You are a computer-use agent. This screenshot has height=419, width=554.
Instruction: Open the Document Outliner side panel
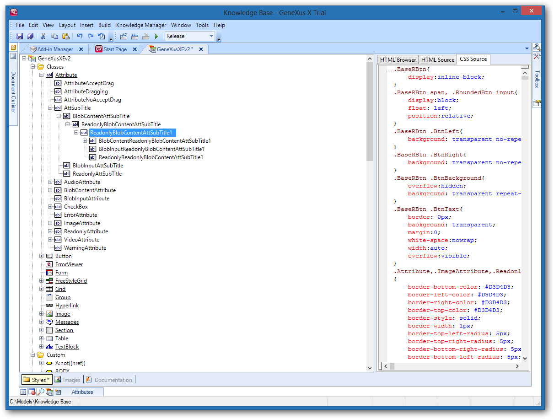click(x=13, y=92)
